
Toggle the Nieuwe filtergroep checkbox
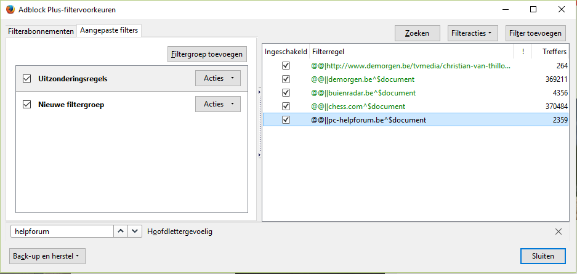pos(26,105)
